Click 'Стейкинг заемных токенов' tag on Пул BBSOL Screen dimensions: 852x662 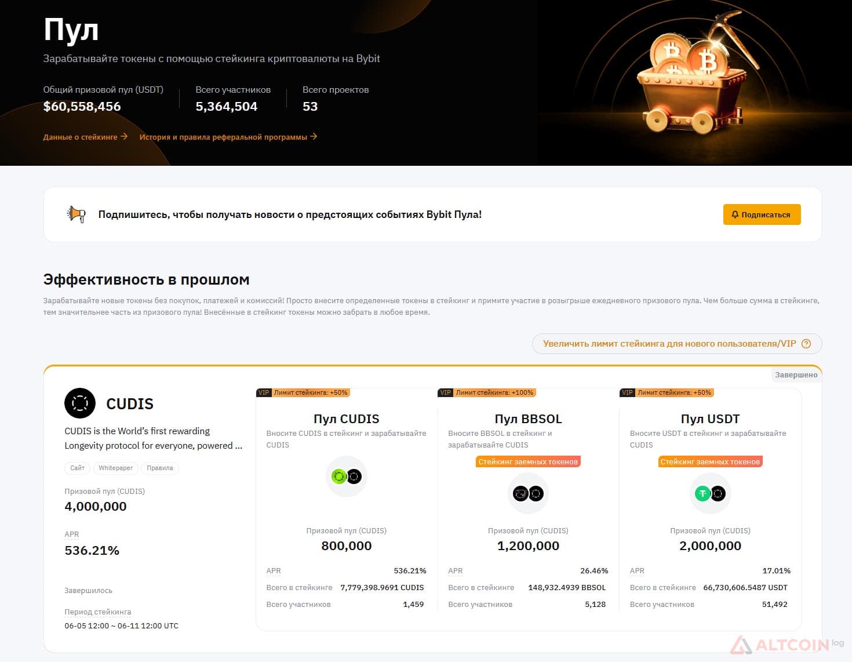pos(528,462)
